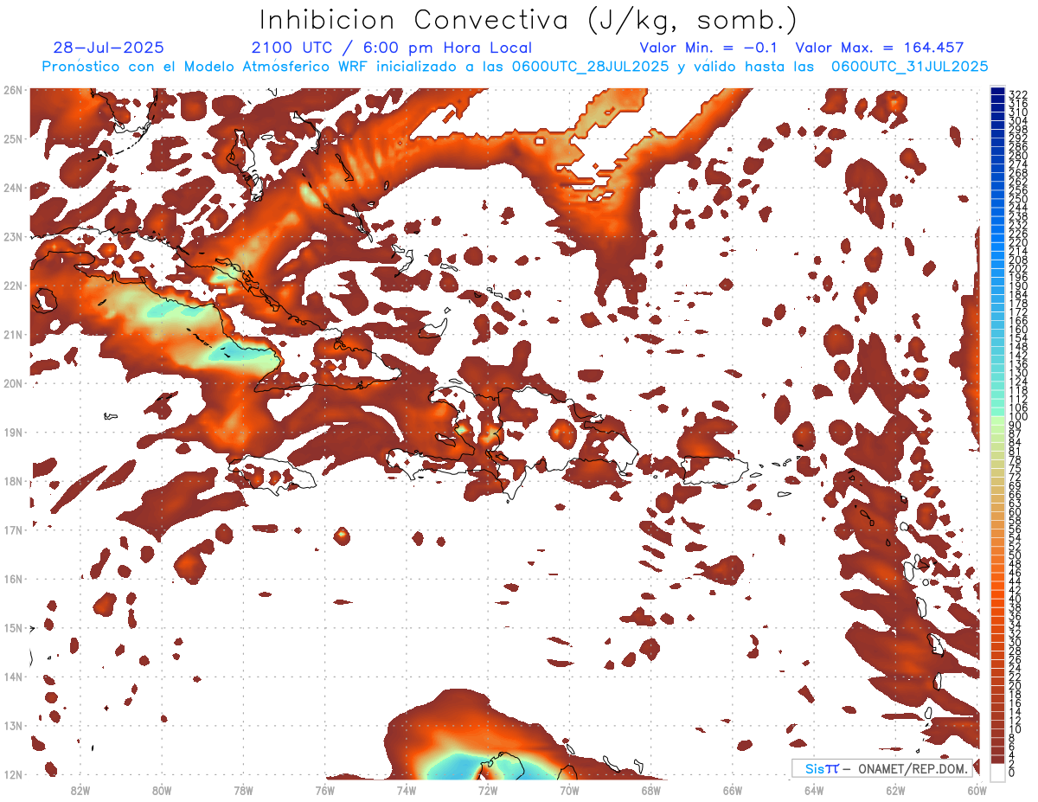Click the 16N latitude label

13,579
